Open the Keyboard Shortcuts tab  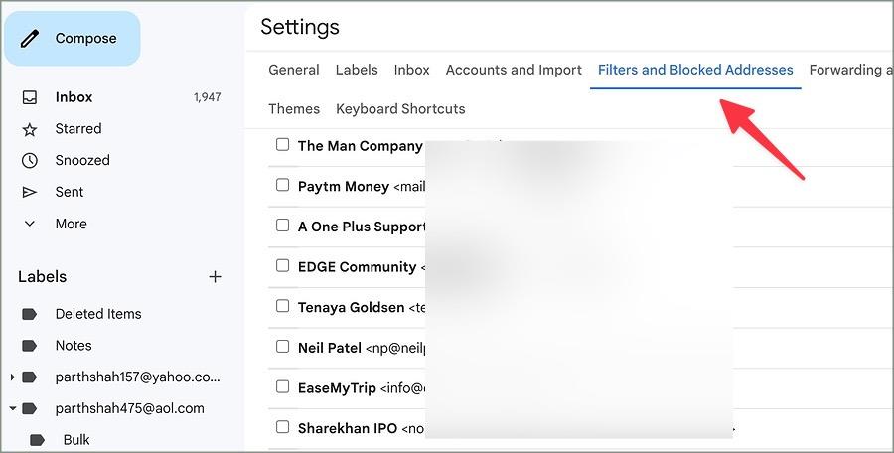tap(400, 109)
